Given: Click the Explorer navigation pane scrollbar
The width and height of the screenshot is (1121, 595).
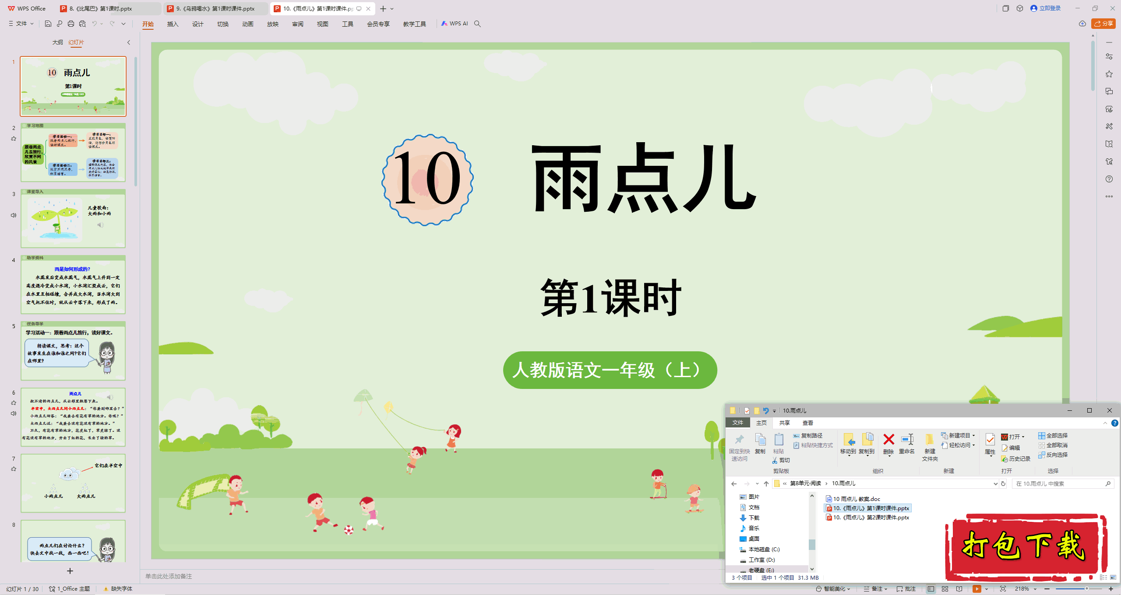Looking at the screenshot, I should pyautogui.click(x=812, y=544).
